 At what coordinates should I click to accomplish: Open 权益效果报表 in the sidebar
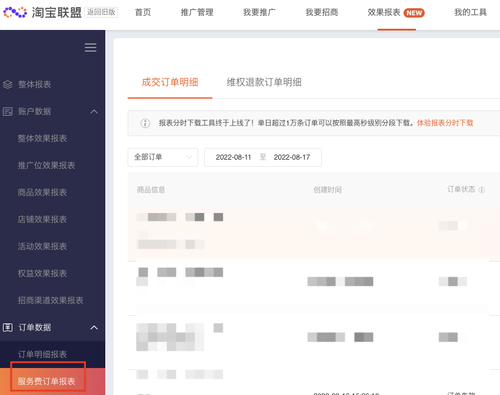(x=42, y=274)
